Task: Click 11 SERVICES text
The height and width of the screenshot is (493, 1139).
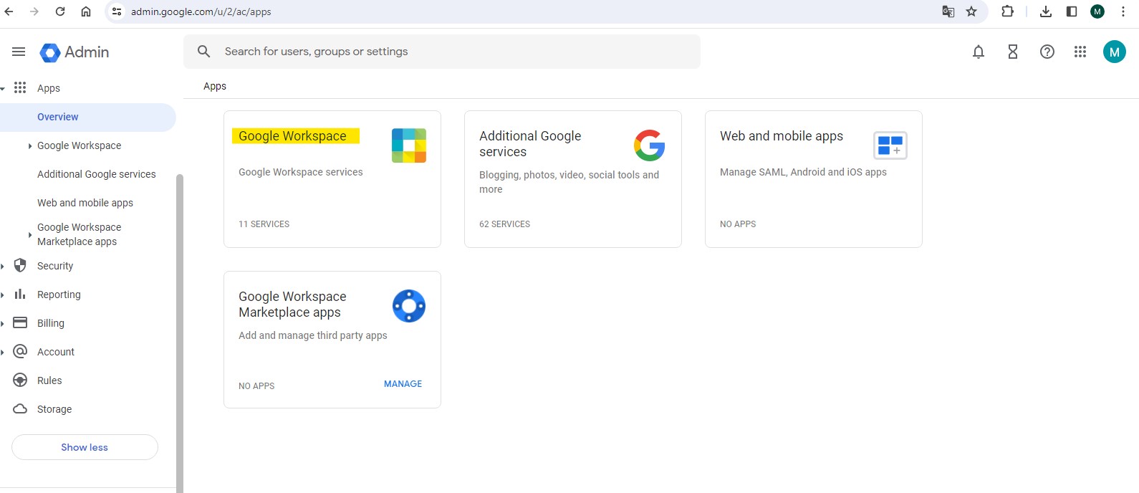Action: [264, 224]
